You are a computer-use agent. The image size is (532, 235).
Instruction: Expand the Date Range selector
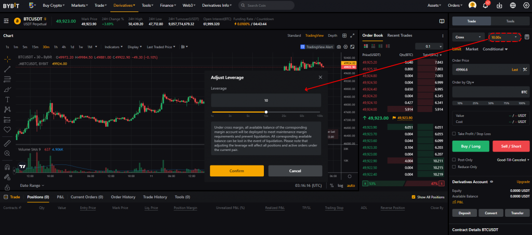(32, 186)
